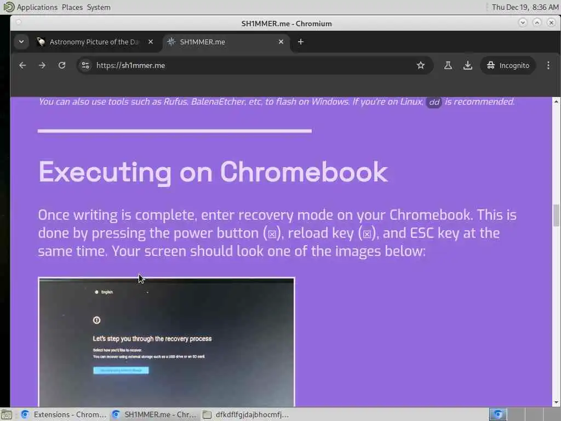This screenshot has height=421, width=561.
Task: Close the Astronomy Picture of the Day tab
Action: tap(151, 42)
